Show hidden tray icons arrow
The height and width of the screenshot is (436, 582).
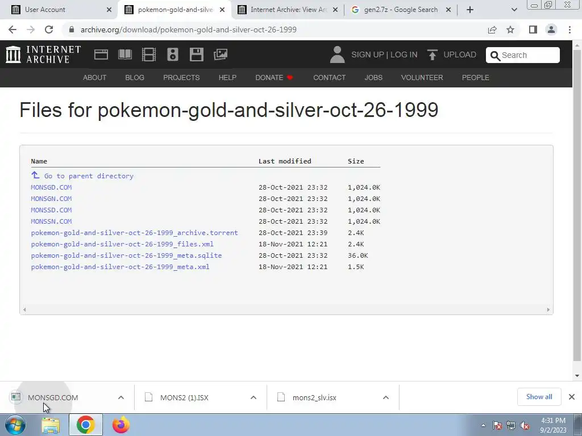point(483,426)
